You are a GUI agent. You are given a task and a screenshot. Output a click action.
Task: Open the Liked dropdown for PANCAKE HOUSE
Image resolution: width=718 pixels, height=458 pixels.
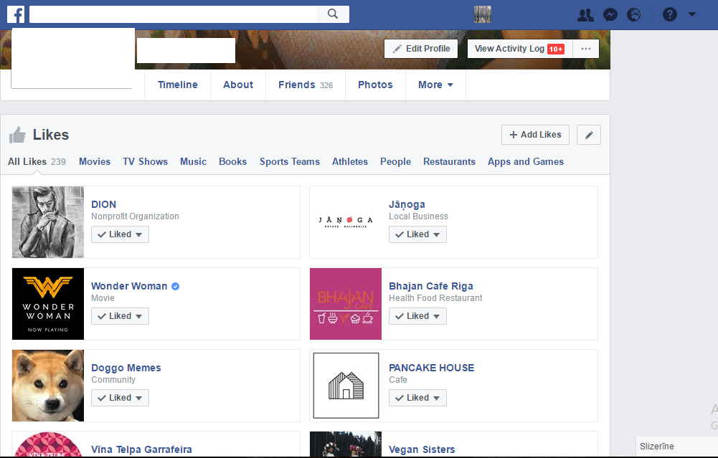coord(417,398)
